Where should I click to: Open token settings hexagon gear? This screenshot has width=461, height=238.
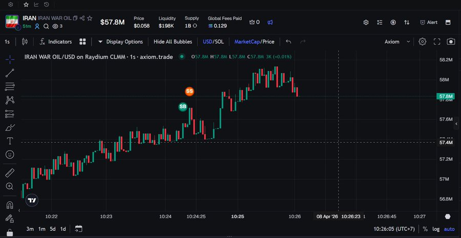click(366, 23)
